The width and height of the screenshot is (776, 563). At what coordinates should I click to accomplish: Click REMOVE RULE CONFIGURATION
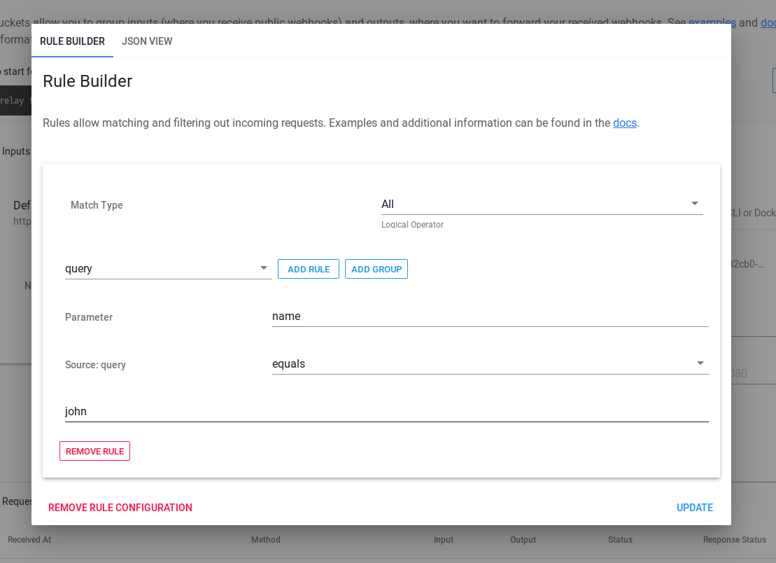click(120, 507)
